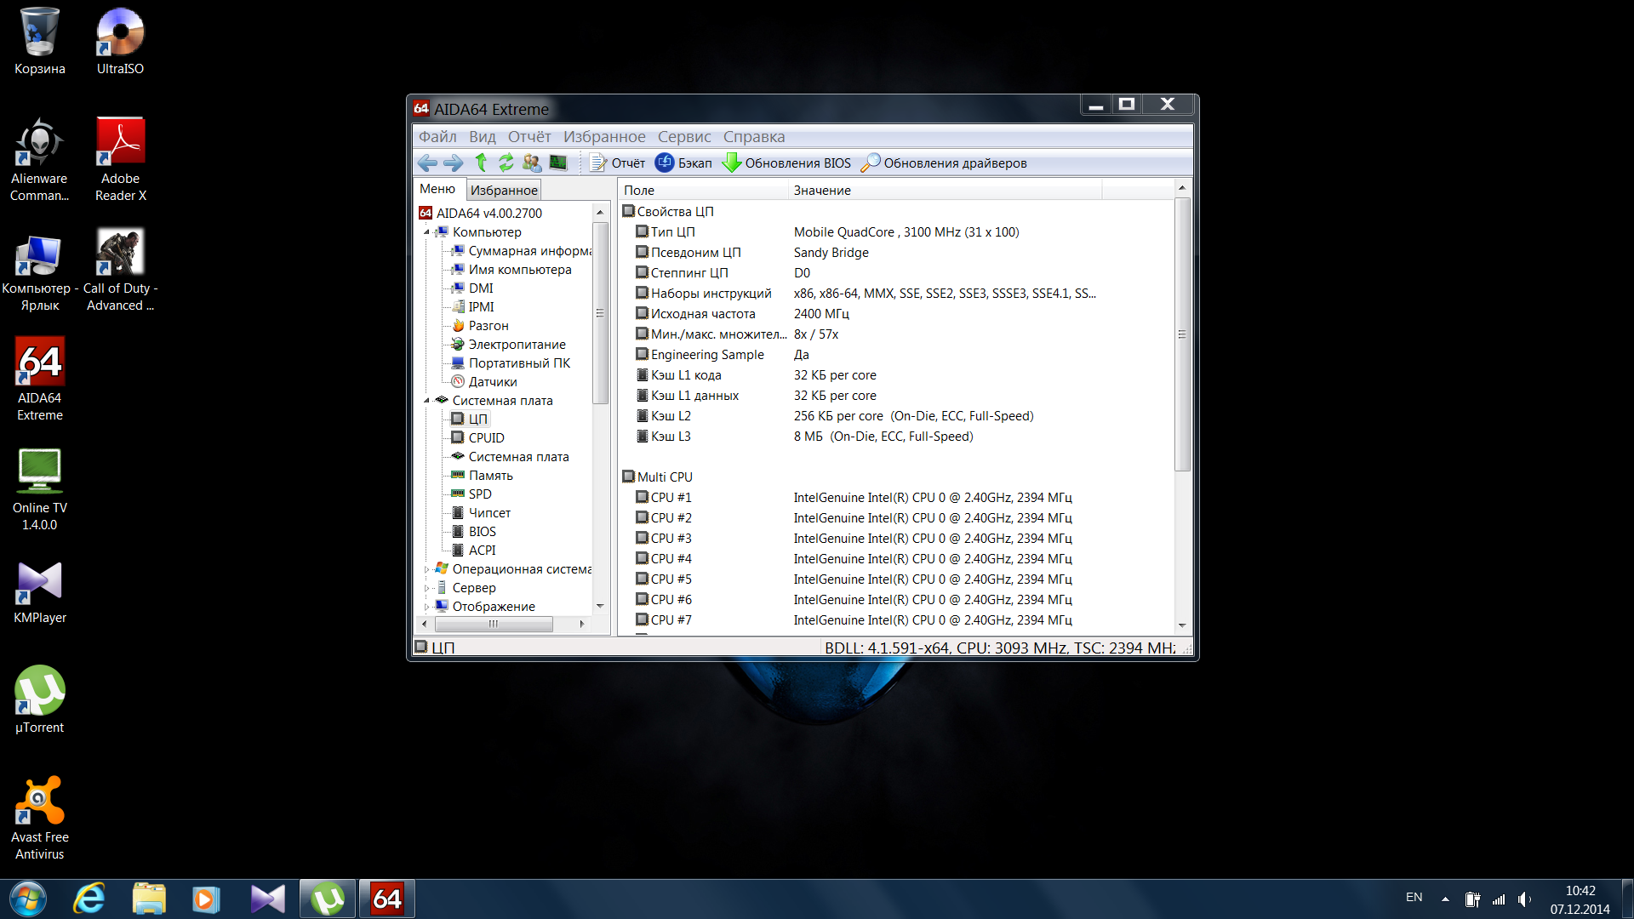This screenshot has height=919, width=1634.
Task: Click the Forward navigation arrow in AIDA64 toolbar
Action: [454, 163]
